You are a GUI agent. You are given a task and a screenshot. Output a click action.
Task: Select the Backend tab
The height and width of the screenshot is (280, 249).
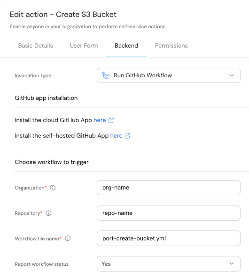126,46
